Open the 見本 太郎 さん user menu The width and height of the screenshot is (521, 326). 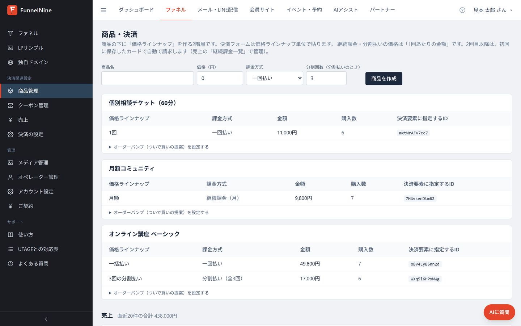(x=493, y=10)
